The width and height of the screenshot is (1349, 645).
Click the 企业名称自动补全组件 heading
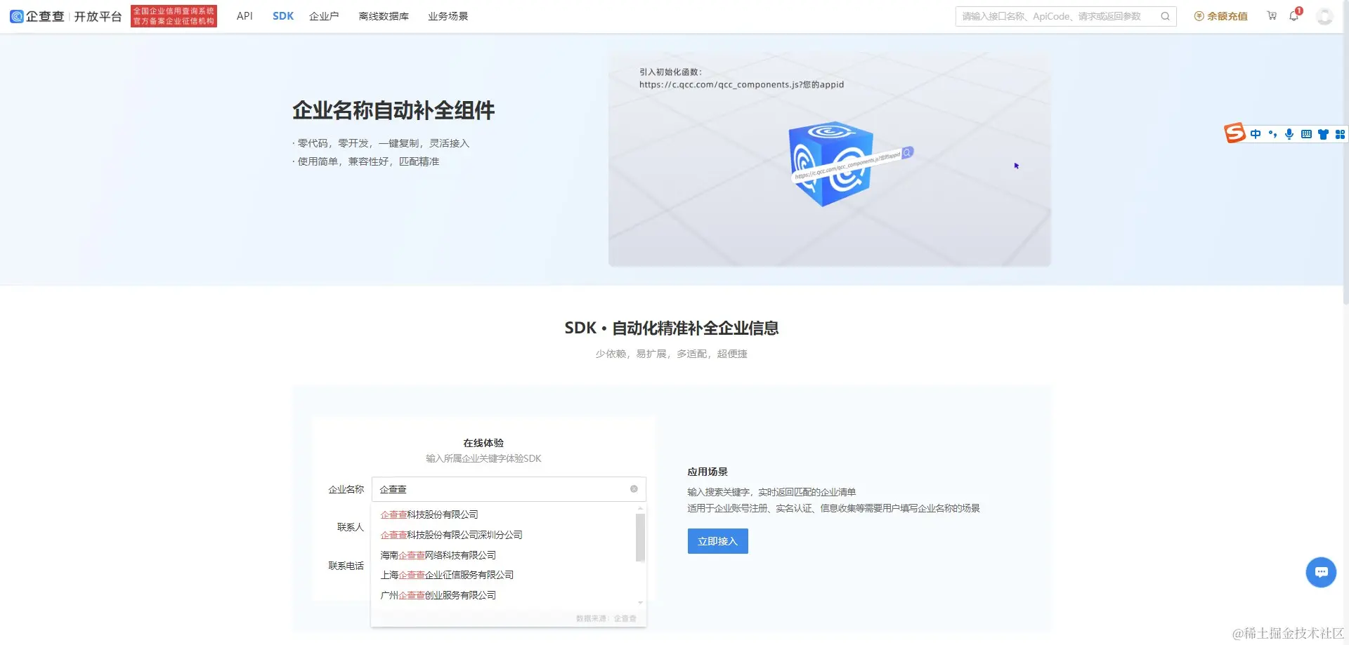(393, 110)
